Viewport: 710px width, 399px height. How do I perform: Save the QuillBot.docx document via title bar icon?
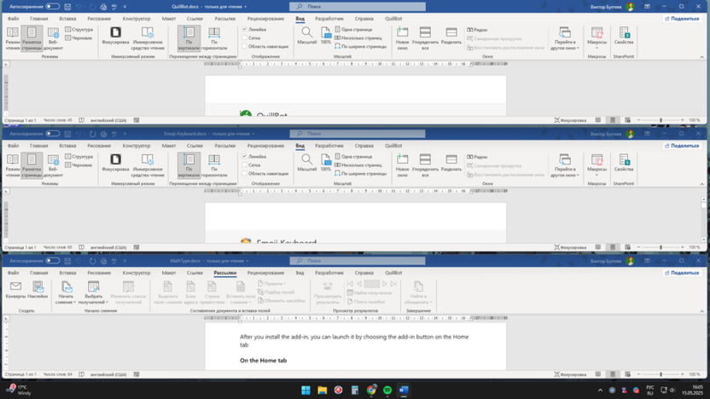click(67, 7)
